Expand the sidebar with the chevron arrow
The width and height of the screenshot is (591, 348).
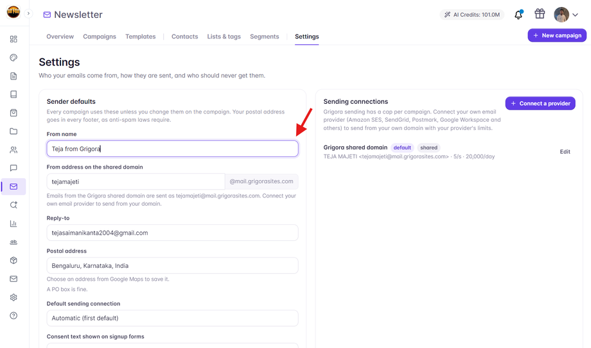point(28,13)
